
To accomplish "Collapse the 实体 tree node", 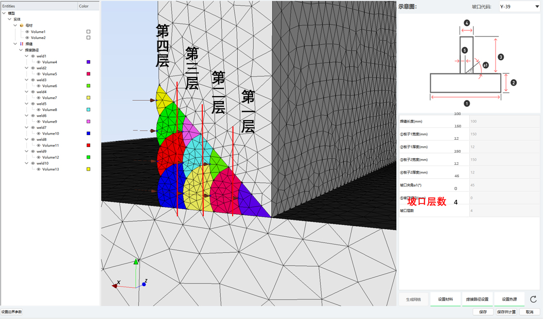I will click(10, 19).
